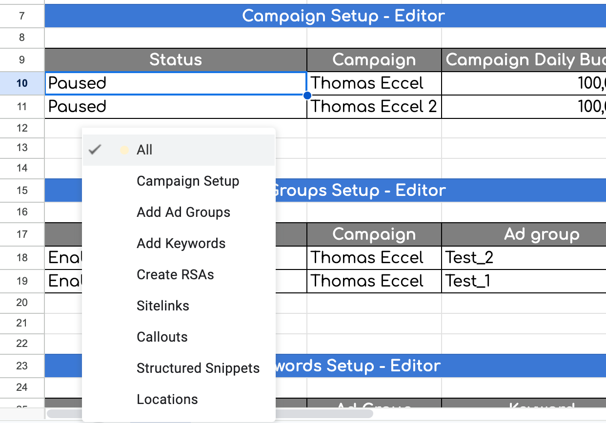Pick Add Ad Groups menu entry
The height and width of the screenshot is (423, 606).
[x=183, y=212]
